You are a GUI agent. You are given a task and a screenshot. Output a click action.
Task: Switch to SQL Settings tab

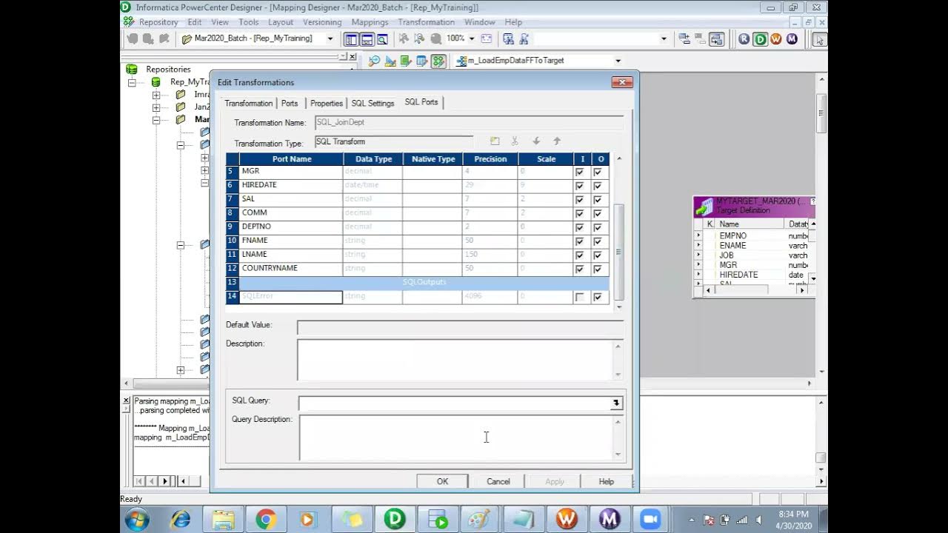coord(373,104)
